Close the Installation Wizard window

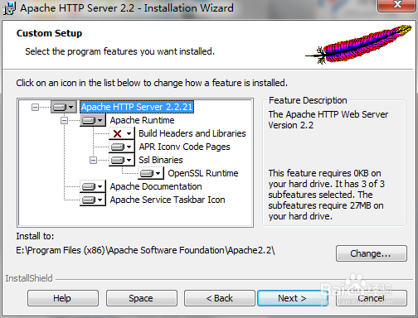(397, 5)
